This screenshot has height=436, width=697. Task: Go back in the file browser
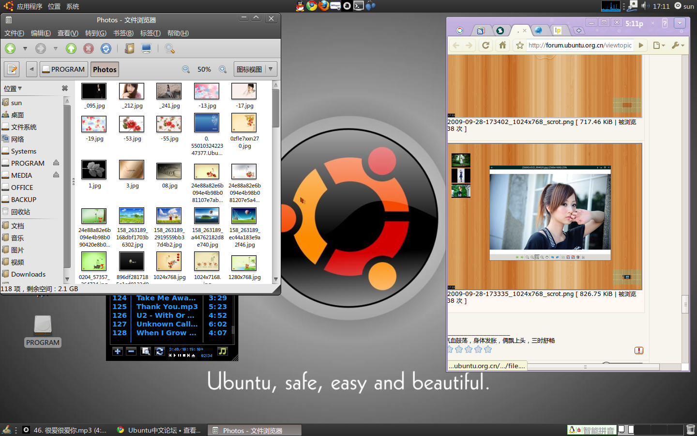[10, 48]
